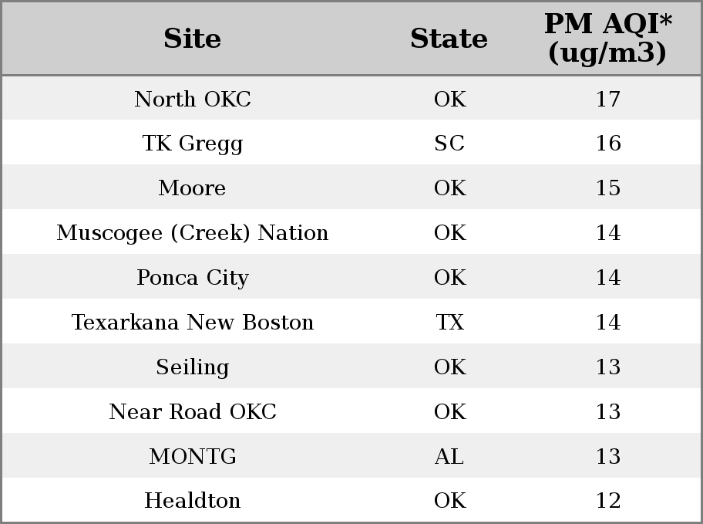Click the PM AQI* (ug/m3) header
The height and width of the screenshot is (524, 703).
(607, 38)
